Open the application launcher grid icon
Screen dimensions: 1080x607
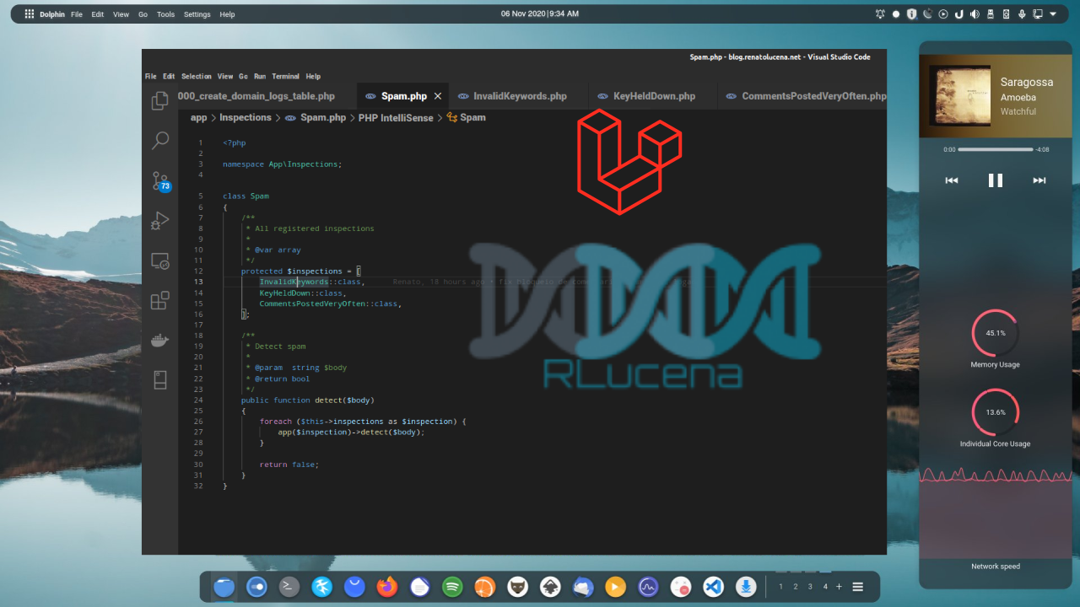pyautogui.click(x=30, y=13)
